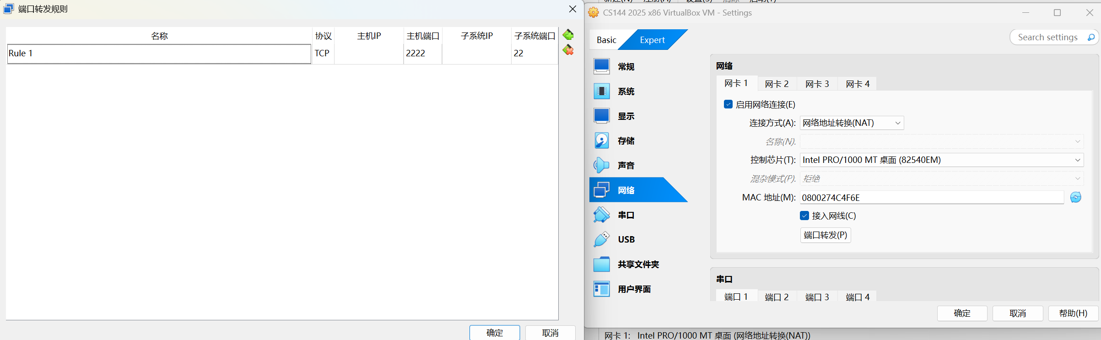1101x340 pixels.
Task: Open the 声音 audio settings category
Action: pyautogui.click(x=626, y=166)
